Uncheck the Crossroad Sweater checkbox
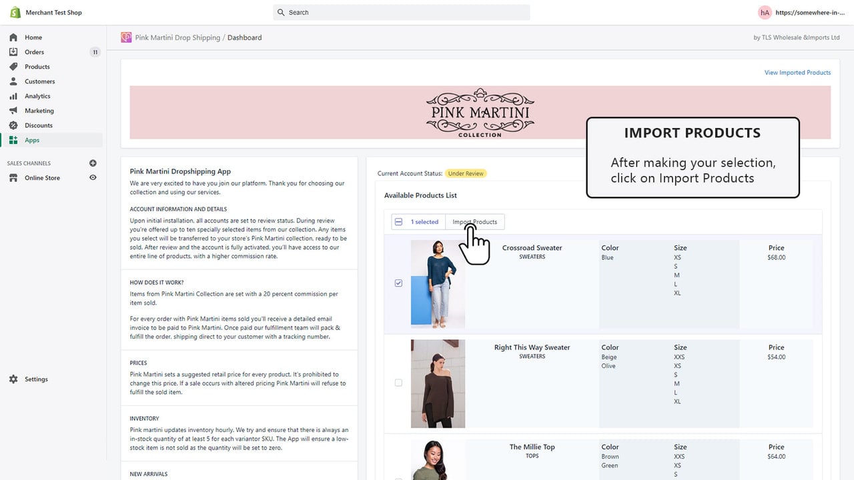854x480 pixels. tap(398, 283)
